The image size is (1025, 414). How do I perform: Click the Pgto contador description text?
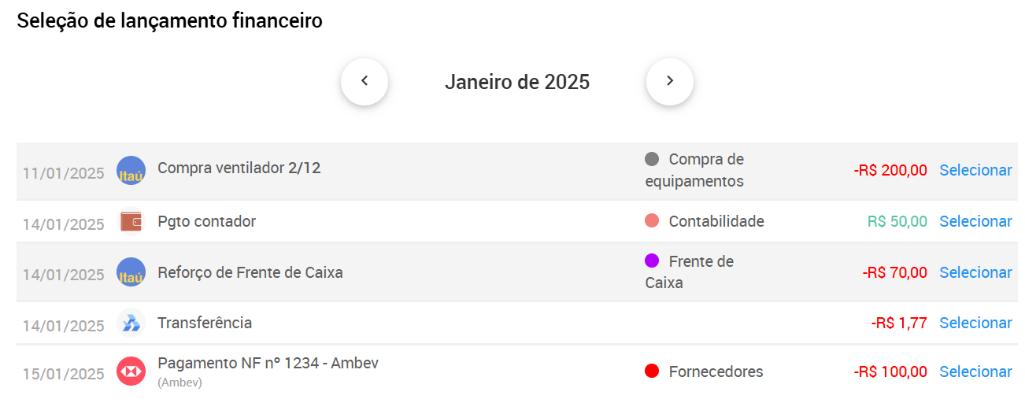pos(207,221)
